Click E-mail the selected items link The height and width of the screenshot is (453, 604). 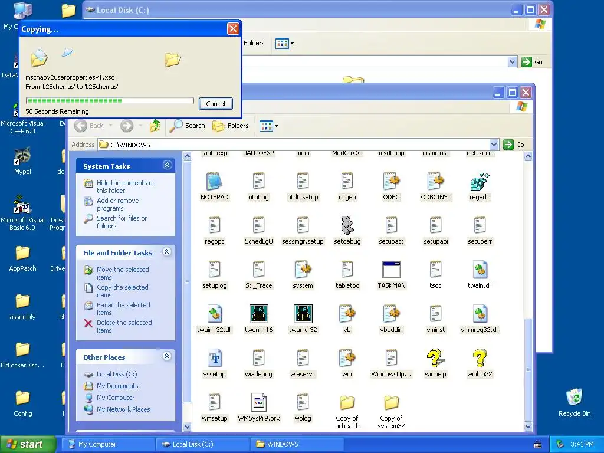[123, 308]
